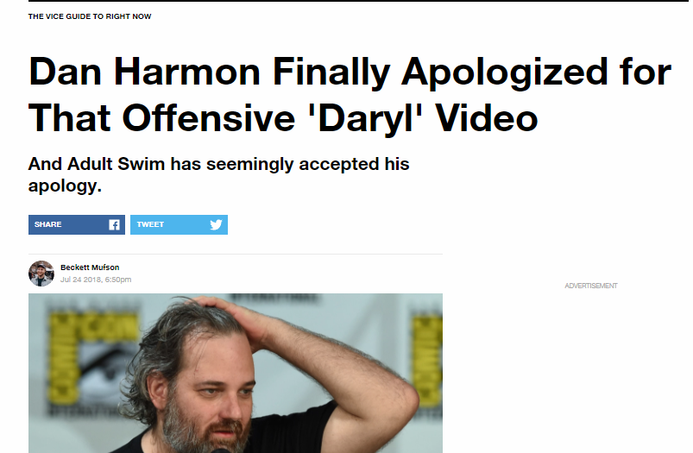
Task: Click the ADVERTISEMENT label
Action: pos(591,286)
